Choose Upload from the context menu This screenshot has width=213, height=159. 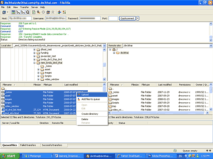(92, 95)
